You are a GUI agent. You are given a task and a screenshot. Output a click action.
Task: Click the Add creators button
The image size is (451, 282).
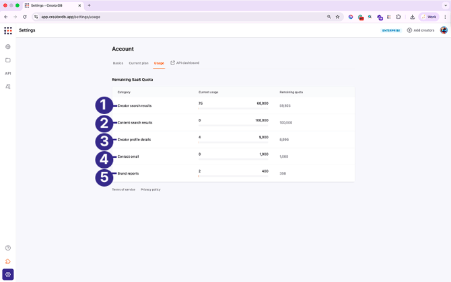click(x=421, y=30)
